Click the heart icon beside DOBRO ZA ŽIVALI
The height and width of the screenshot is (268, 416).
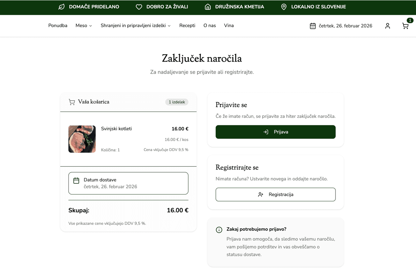[139, 7]
